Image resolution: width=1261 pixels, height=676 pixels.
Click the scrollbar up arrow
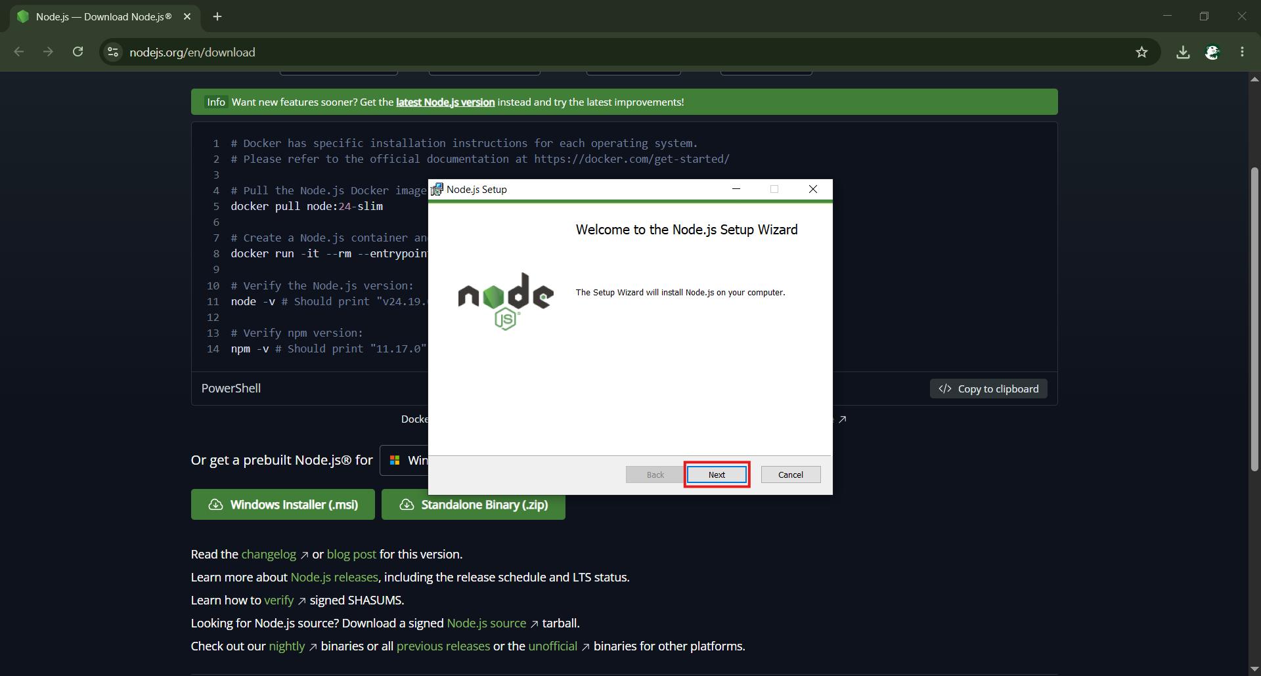coord(1254,79)
